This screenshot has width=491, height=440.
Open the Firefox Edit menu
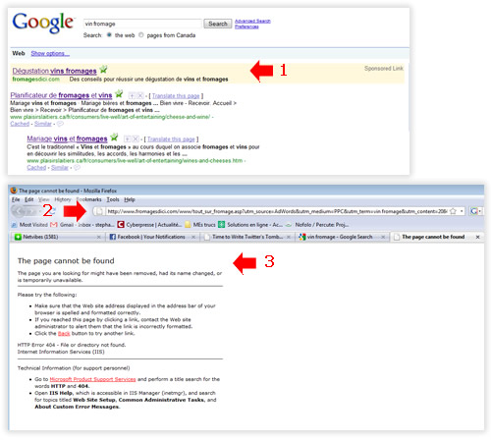tap(29, 199)
